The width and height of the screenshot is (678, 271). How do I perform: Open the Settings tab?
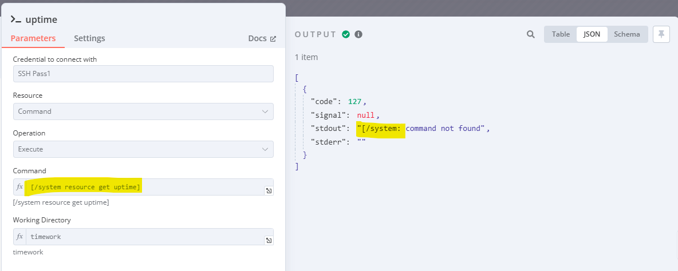point(89,38)
